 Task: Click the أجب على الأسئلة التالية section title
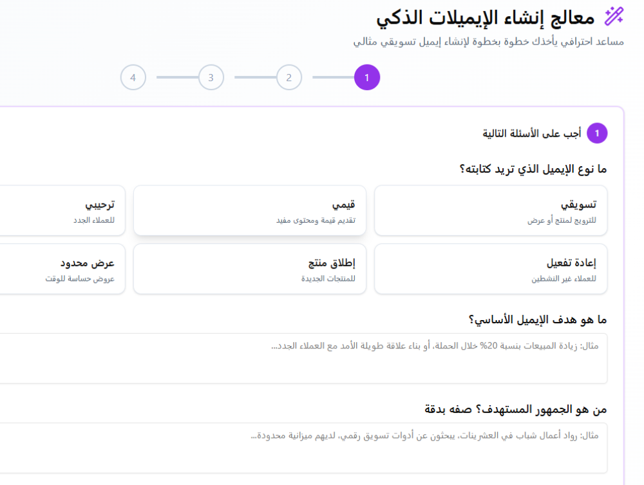coord(532,133)
